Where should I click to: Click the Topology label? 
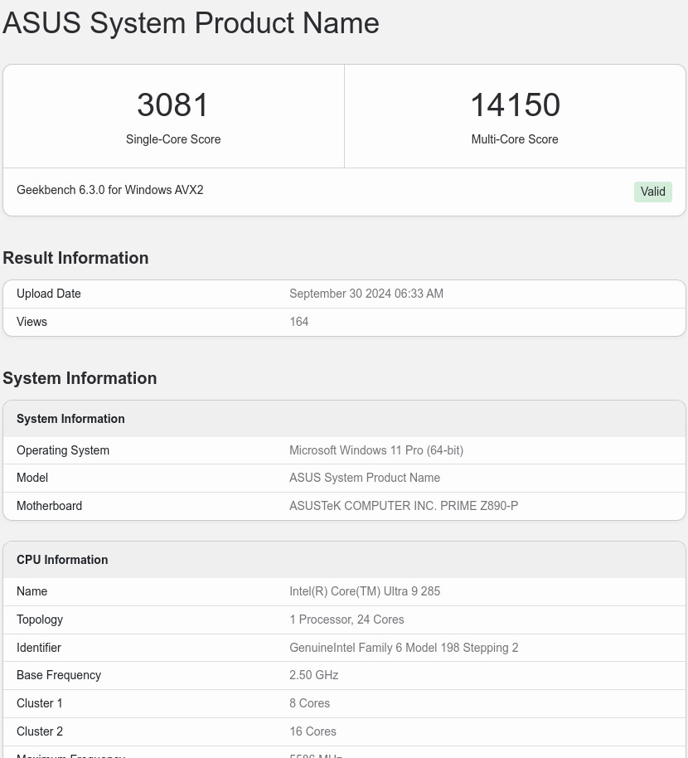(40, 620)
